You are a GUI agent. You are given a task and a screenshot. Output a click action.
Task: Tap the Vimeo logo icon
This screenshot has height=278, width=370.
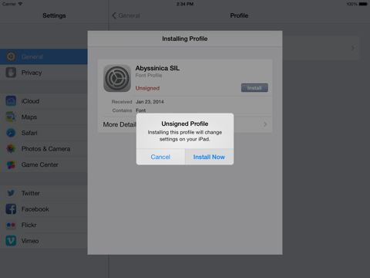pyautogui.click(x=11, y=241)
